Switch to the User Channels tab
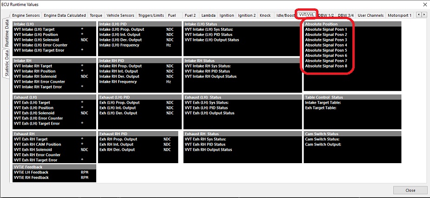The width and height of the screenshot is (430, 198). click(x=370, y=15)
